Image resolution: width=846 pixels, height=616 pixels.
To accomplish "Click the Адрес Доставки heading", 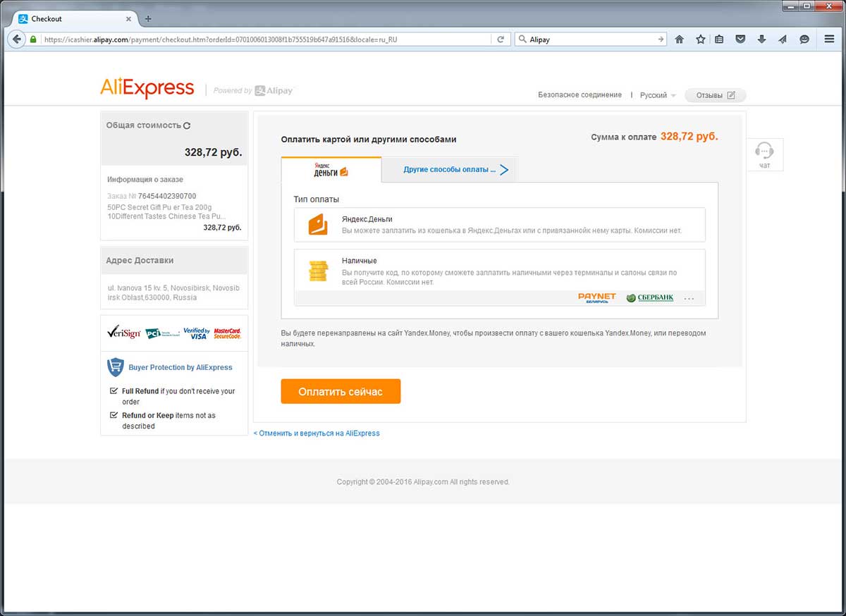I will click(x=140, y=260).
